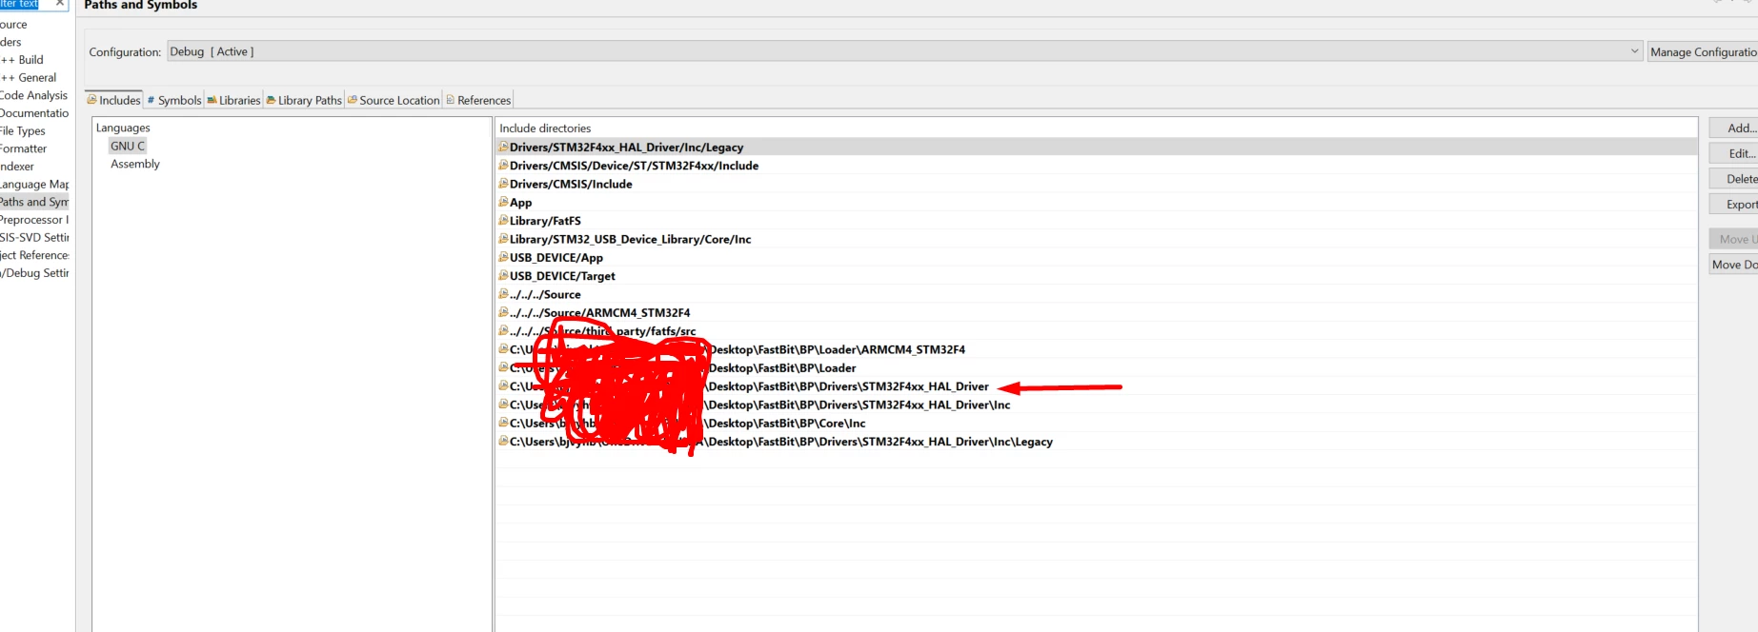Select Drivers/STM32F4xx_HAL_Driver/Inc/Legacy include entry
This screenshot has height=632, width=1758.
point(1096,147)
